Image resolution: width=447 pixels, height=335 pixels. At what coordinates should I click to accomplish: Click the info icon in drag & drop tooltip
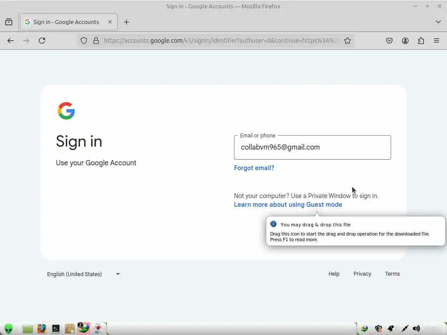click(273, 224)
